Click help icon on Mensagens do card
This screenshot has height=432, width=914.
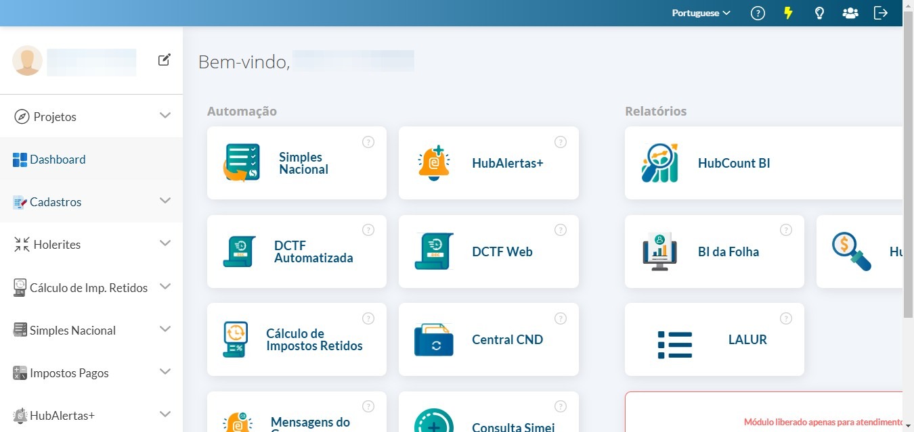point(368,406)
